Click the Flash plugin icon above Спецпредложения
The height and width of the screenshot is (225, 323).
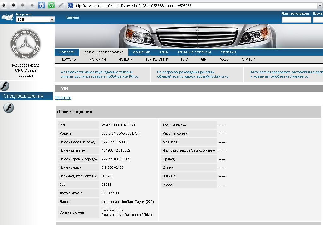pyautogui.click(x=4, y=86)
